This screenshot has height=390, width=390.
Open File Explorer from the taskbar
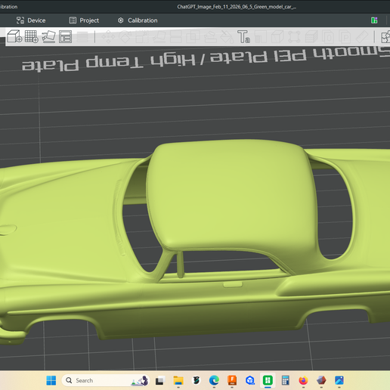coord(178,380)
